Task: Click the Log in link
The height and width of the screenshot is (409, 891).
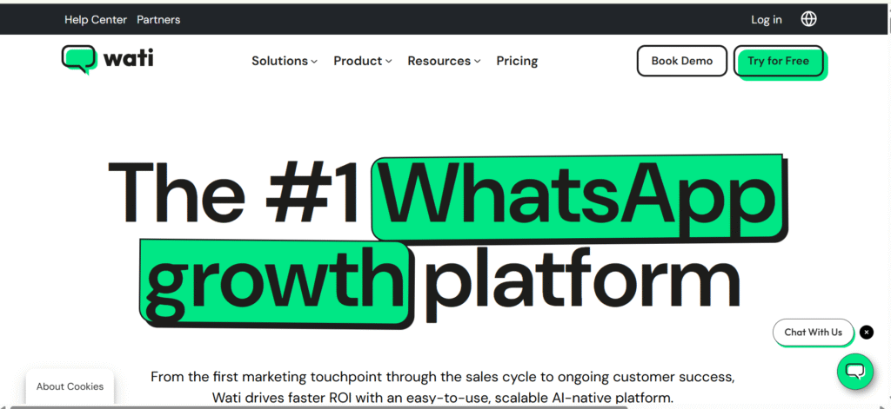Action: point(767,19)
